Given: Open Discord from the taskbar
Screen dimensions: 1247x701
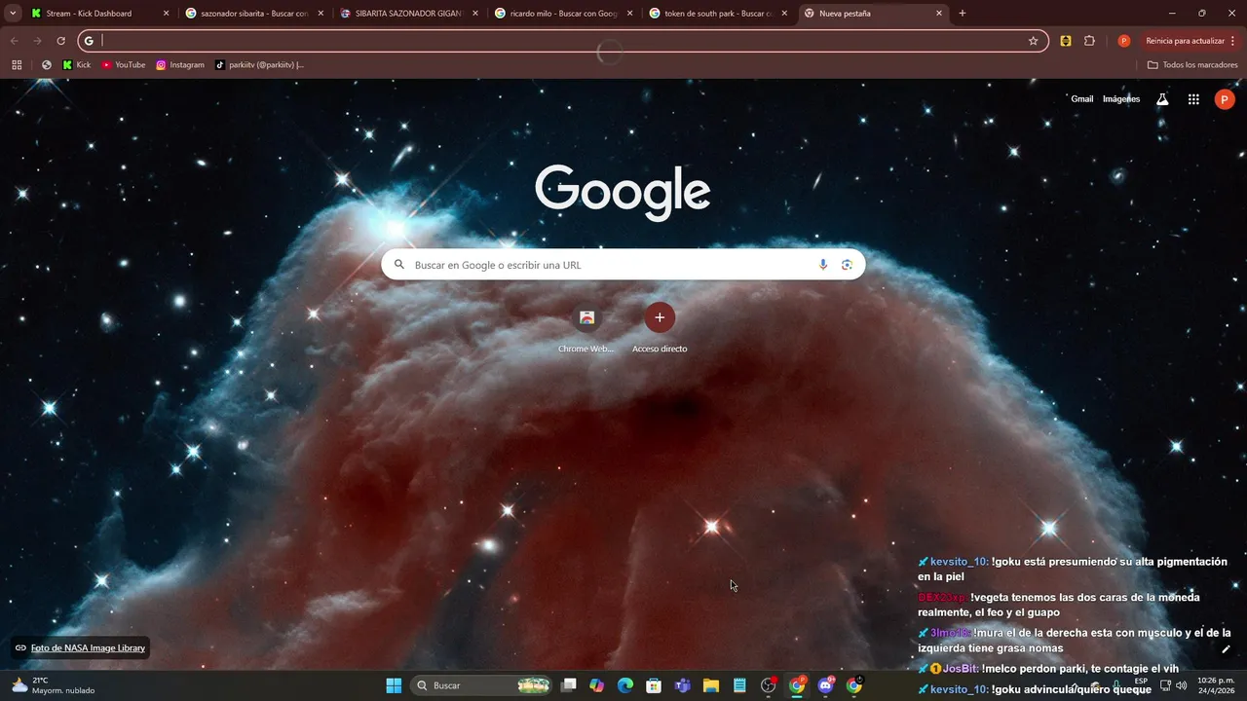Looking at the screenshot, I should click(x=826, y=685).
